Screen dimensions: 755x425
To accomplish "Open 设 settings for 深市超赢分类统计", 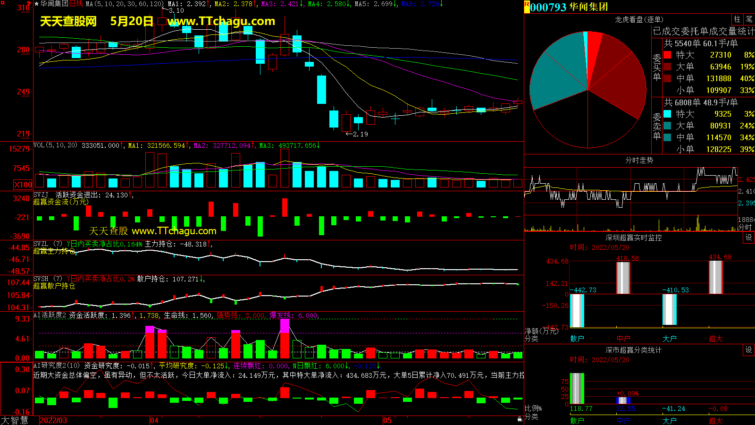I will [x=749, y=350].
